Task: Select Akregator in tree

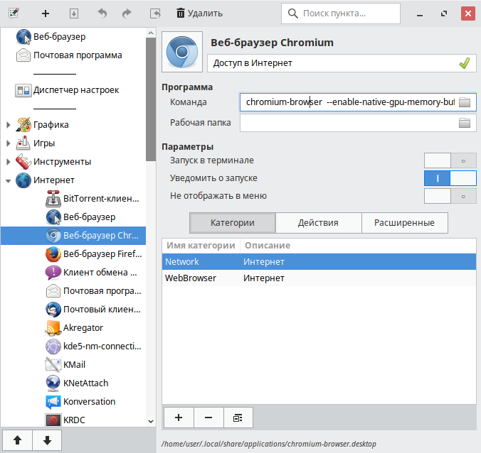Action: click(74, 328)
